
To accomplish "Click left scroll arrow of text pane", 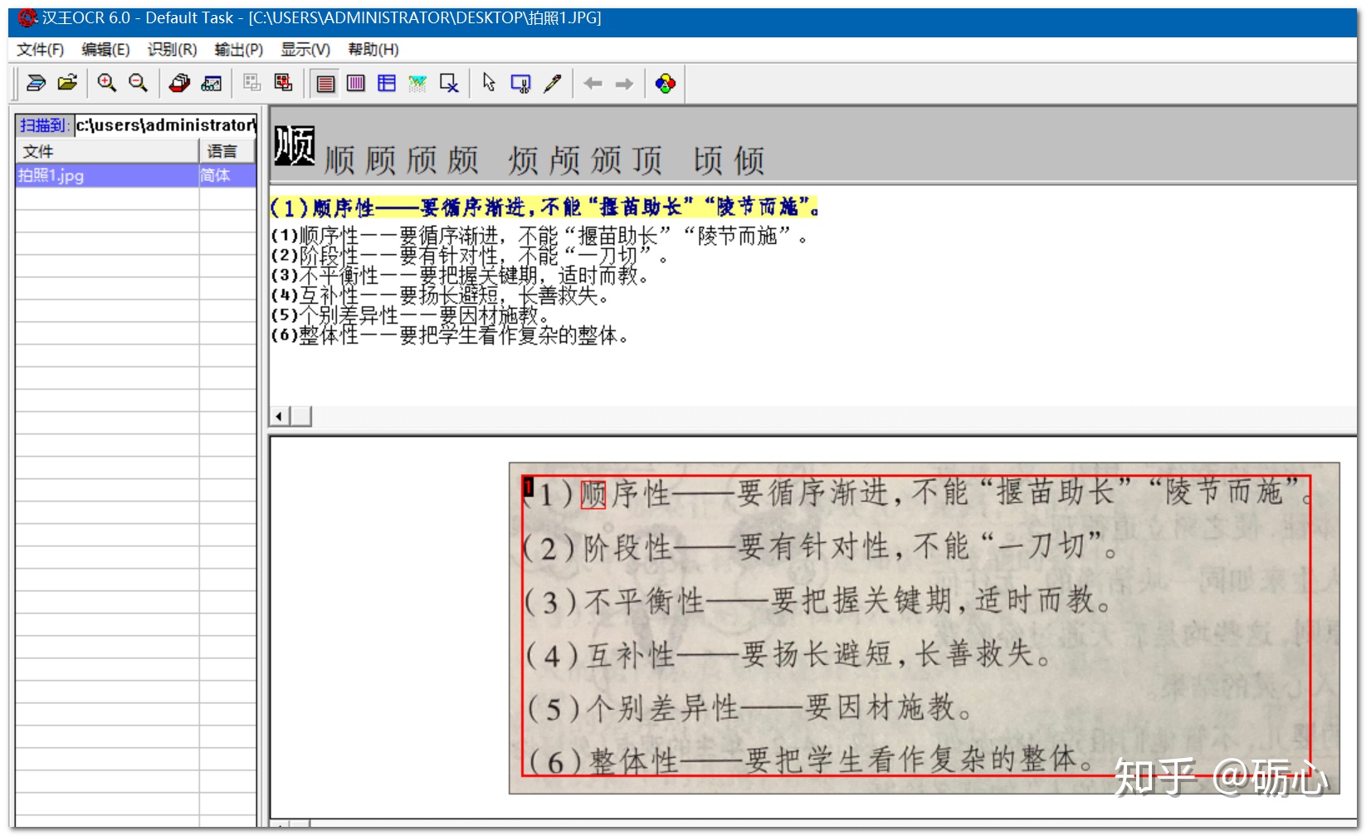I will point(280,416).
